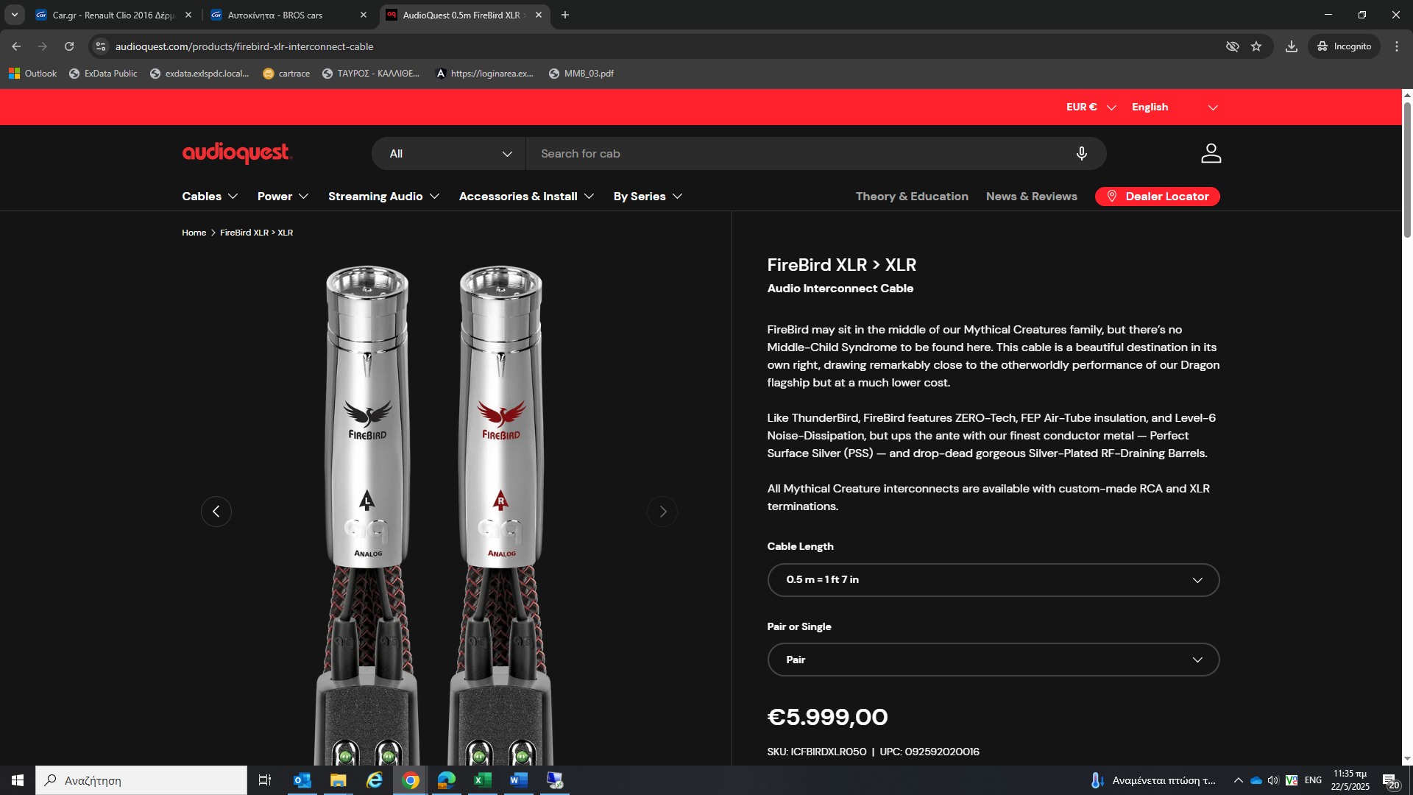Open the user account icon
Viewport: 1413px width, 795px height.
(1211, 153)
